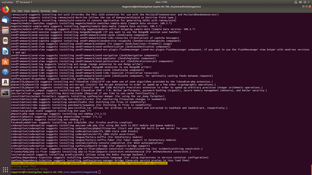Screen dimensions: 312x175
Task: Open Firefox from the dock
Action: point(5,9)
